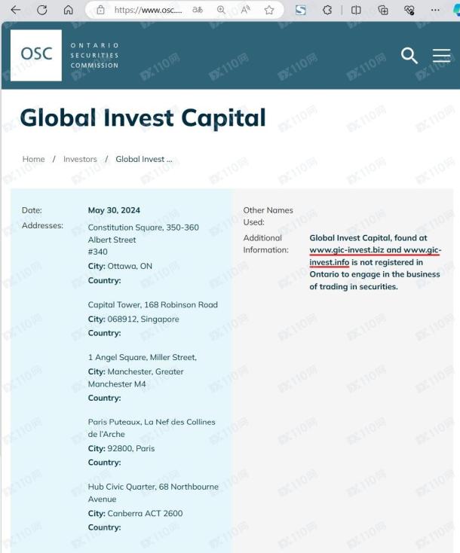Open browser extensions puzzle icon

327,10
